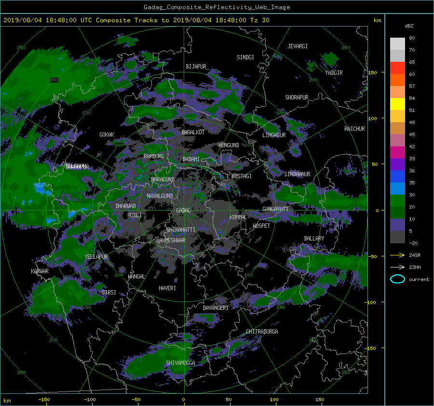Click the HOSPET label
This screenshot has width=434, height=406.
point(261,226)
